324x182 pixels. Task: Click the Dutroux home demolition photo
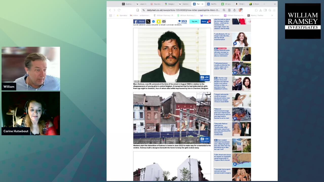point(172,118)
